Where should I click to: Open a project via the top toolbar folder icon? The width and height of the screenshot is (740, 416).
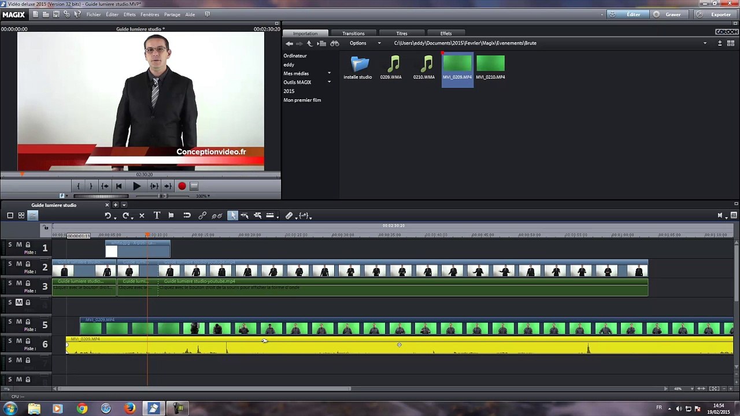click(x=46, y=14)
